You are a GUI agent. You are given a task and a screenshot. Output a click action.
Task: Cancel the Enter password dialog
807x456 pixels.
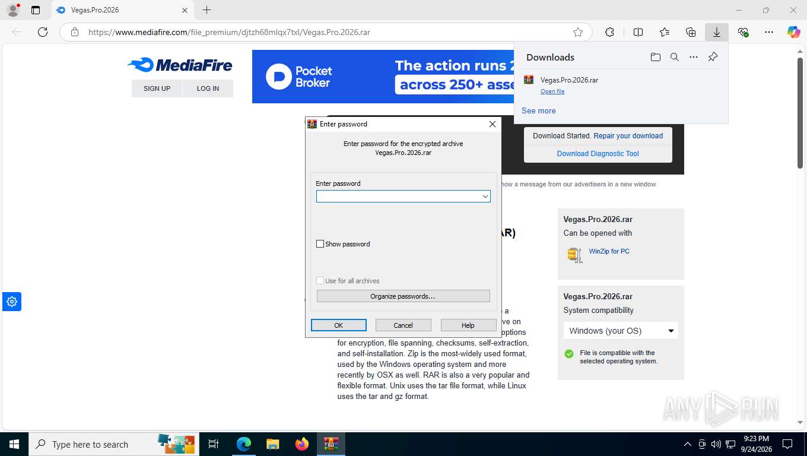[x=403, y=325]
